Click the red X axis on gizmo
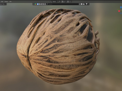Viewport: 122px width, 91px height. (x=119, y=11)
